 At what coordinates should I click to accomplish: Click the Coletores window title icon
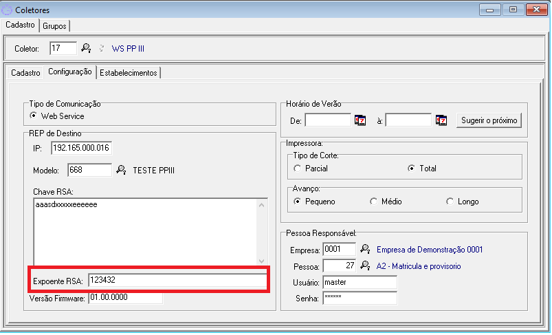coord(8,10)
